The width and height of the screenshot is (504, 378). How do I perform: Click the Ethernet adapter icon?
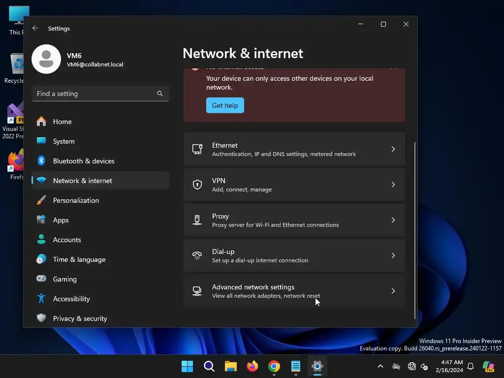(197, 149)
